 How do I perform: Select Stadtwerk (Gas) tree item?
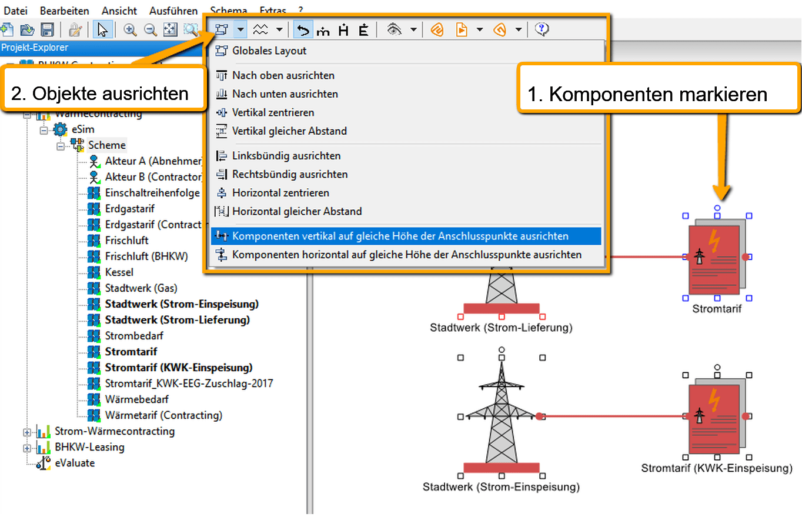[x=141, y=288]
